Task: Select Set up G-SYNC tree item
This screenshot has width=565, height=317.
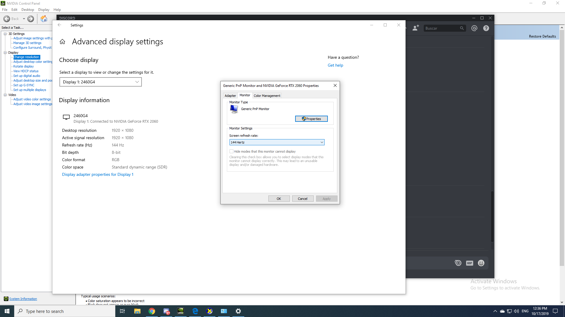Action: 24,85
